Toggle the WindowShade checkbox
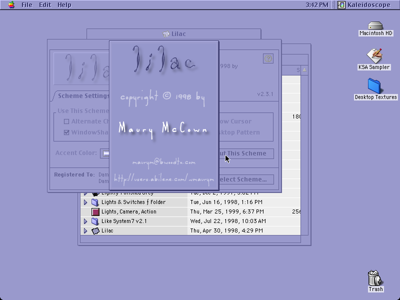 66,132
